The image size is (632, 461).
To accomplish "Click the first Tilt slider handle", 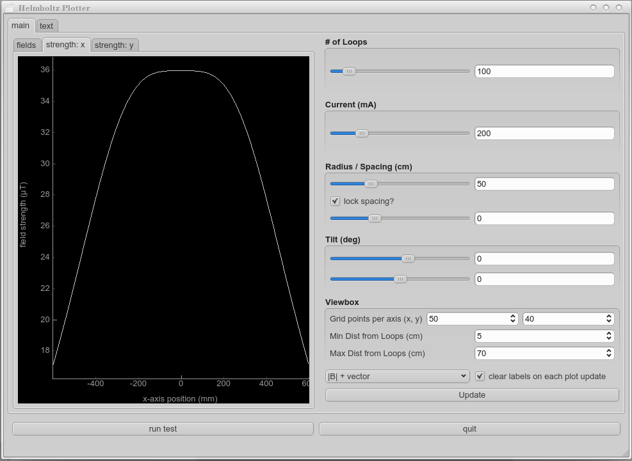I will [408, 259].
